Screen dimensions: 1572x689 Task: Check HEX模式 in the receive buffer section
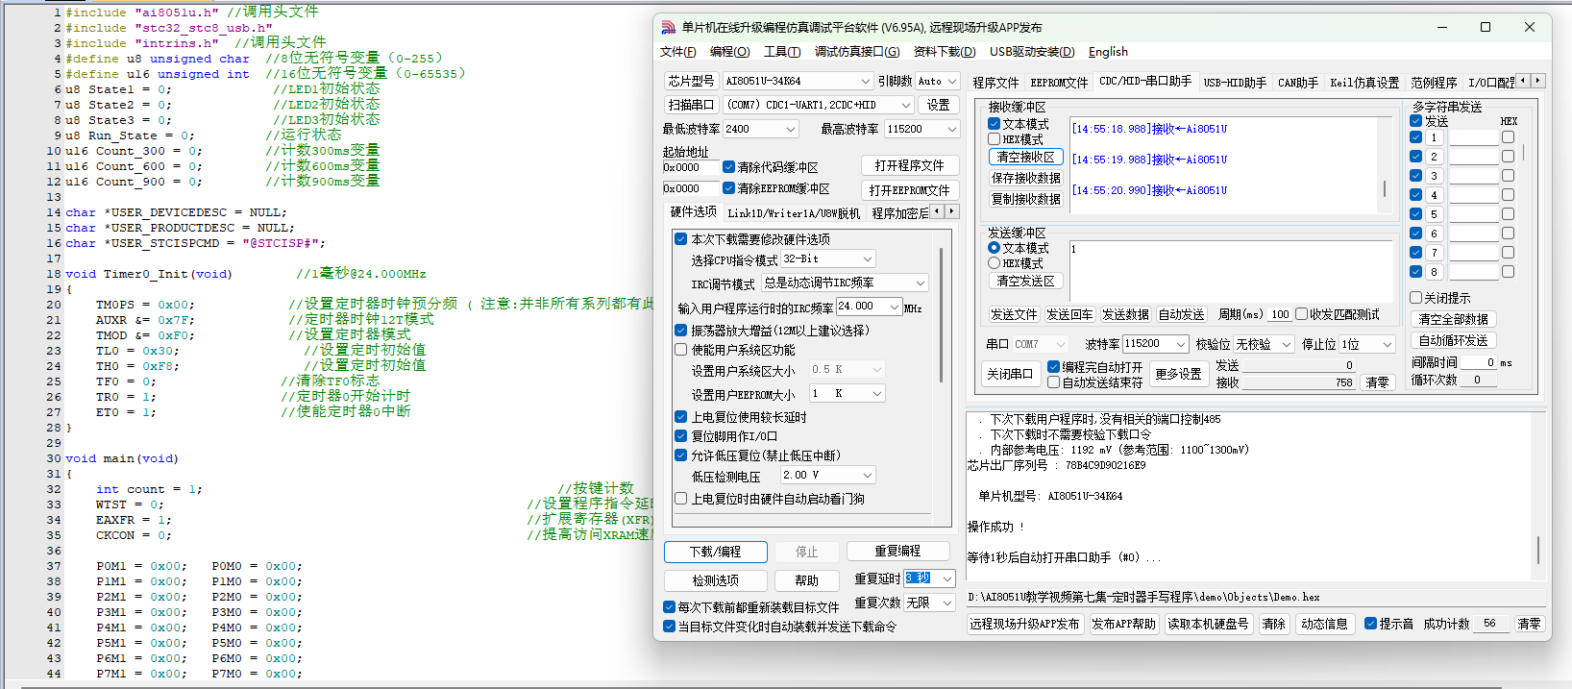pyautogui.click(x=994, y=139)
